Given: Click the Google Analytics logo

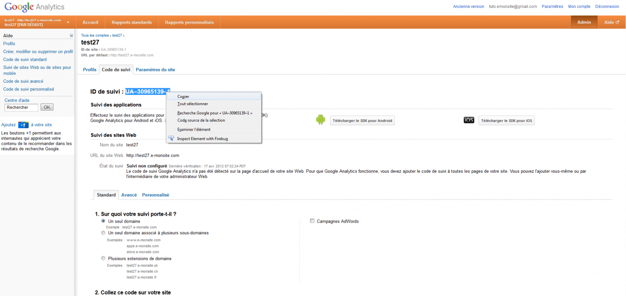Looking at the screenshot, I should [x=34, y=7].
